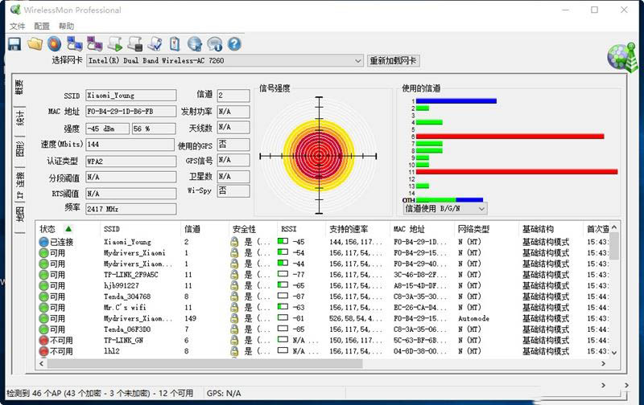Click the SSID field showing Xiaomi_Young
The image size is (644, 405).
(131, 95)
